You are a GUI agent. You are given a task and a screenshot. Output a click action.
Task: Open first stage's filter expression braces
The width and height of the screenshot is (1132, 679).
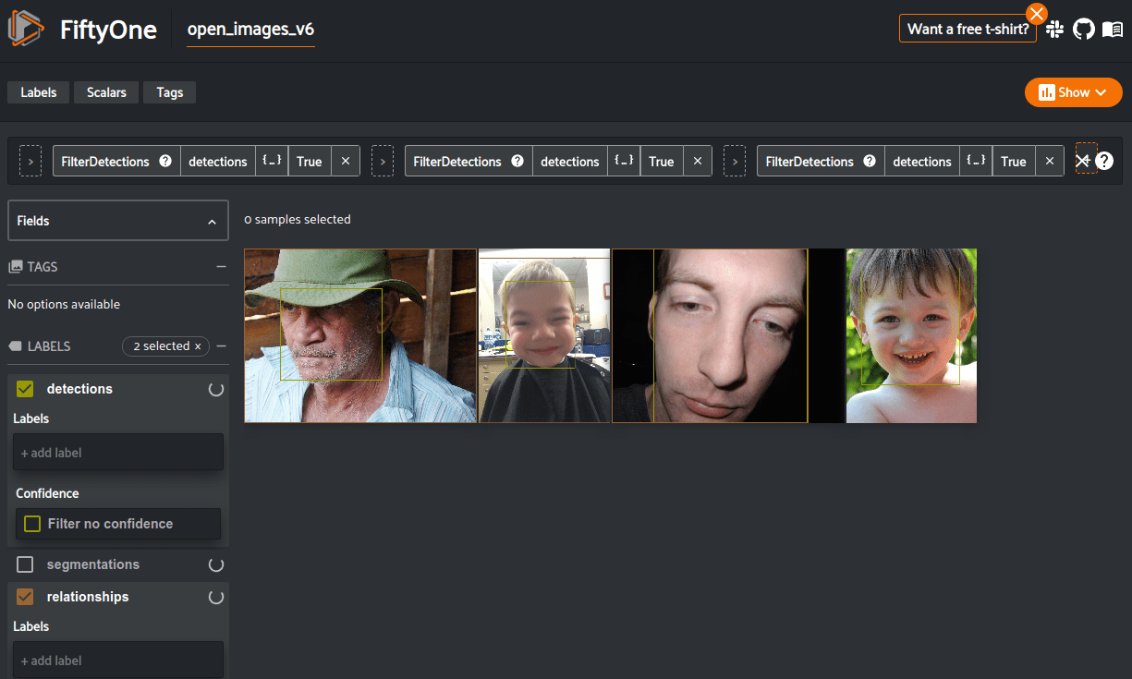[x=272, y=161]
